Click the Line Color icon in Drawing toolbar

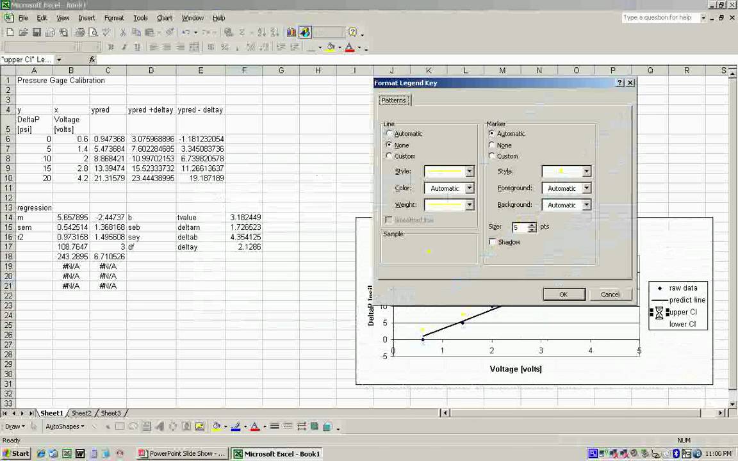click(x=236, y=426)
